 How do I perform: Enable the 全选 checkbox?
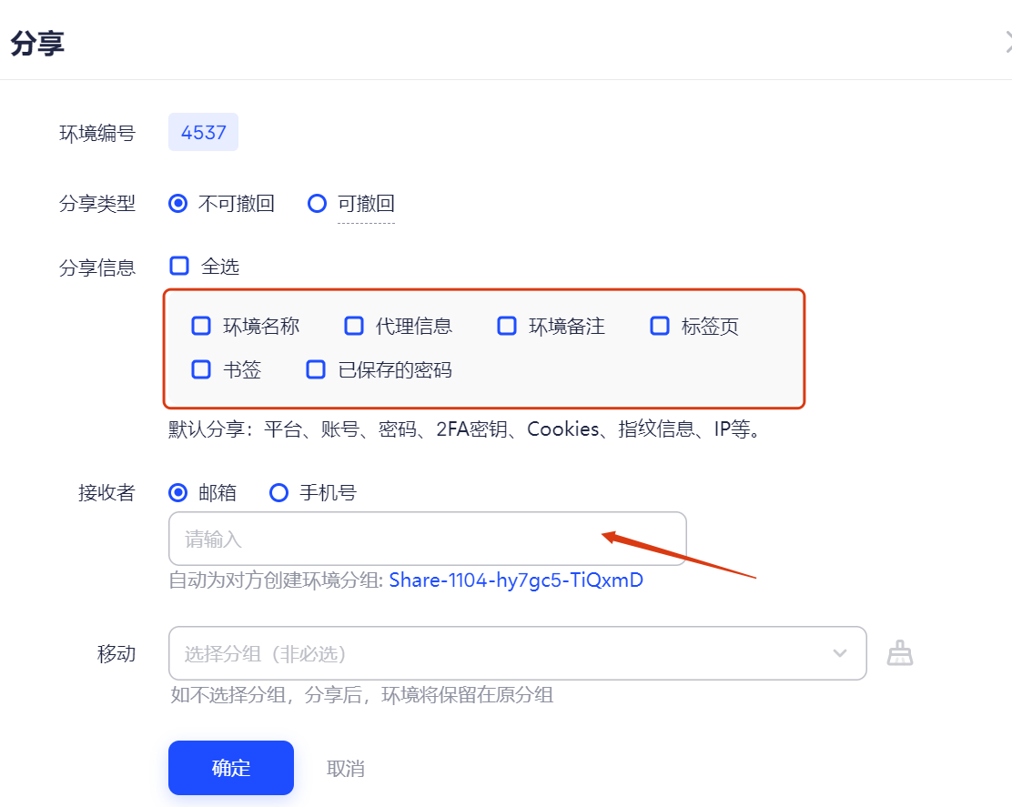tap(178, 265)
